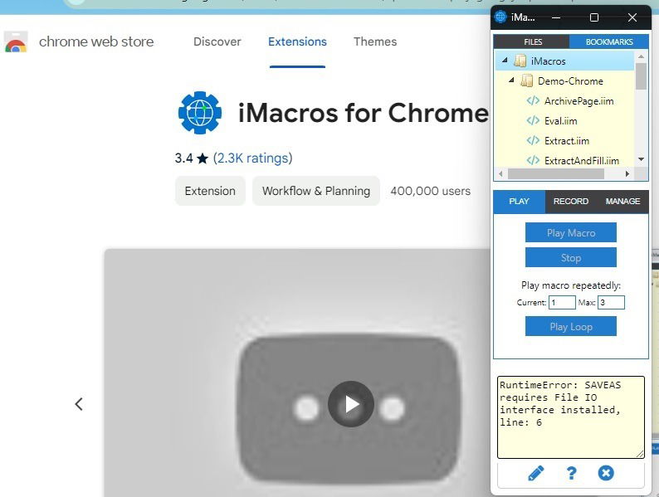659x497 pixels.
Task: Collapse the iMacros root tree node
Action: coord(505,60)
